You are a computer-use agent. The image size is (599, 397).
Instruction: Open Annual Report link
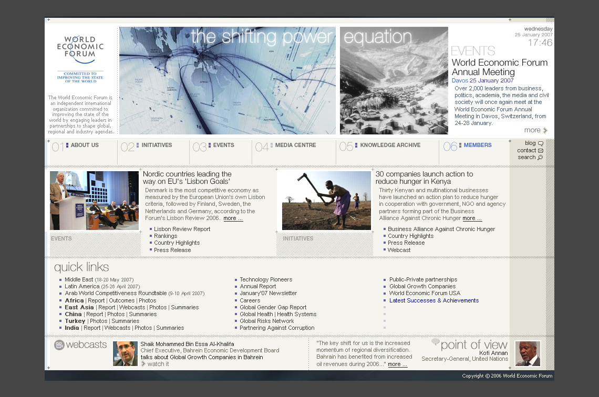point(258,286)
